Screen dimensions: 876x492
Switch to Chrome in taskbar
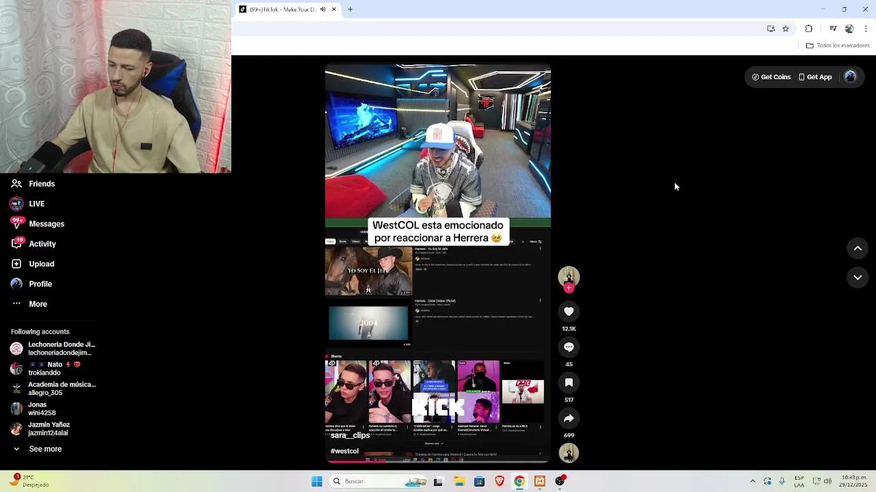(x=519, y=481)
